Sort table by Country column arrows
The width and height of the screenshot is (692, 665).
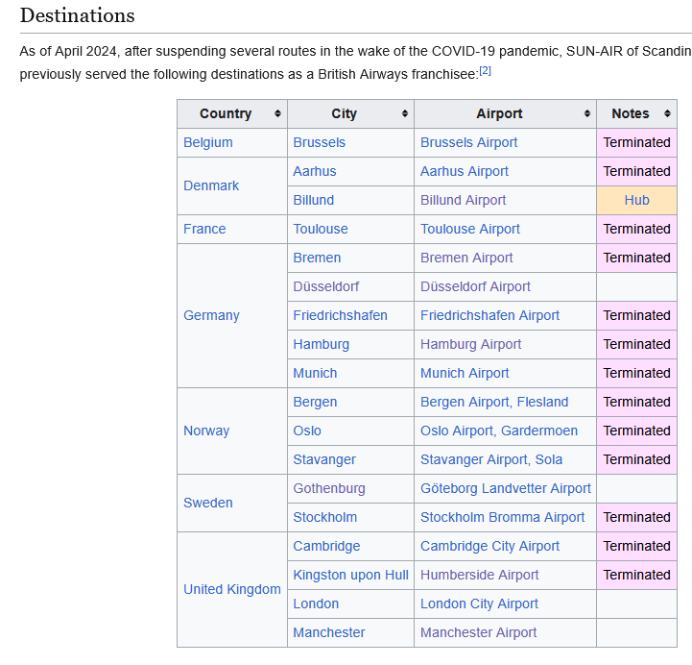point(277,113)
